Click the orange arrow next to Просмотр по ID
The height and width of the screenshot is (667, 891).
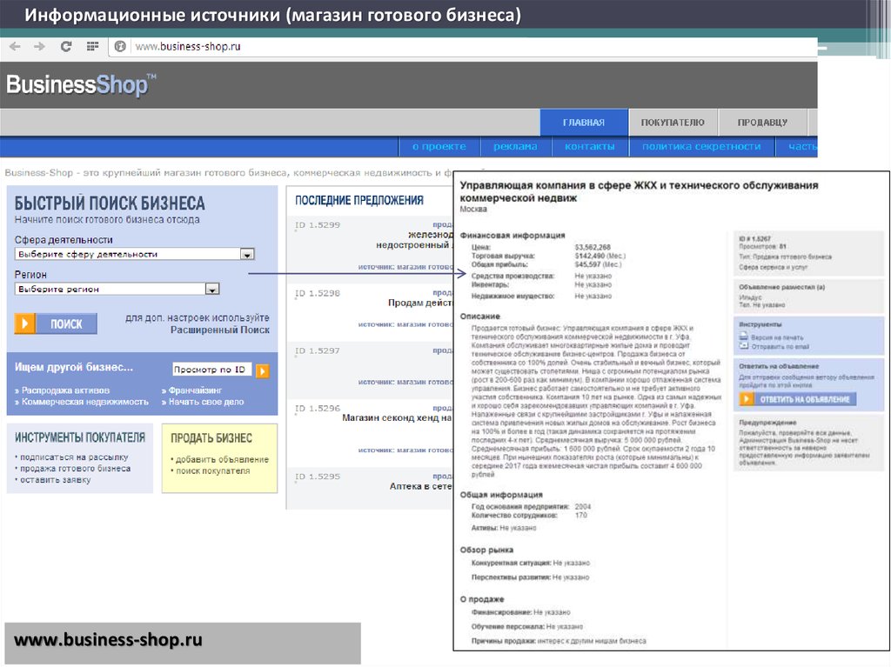point(263,371)
